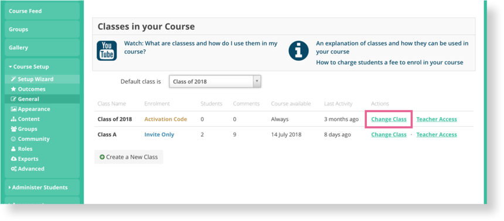Click the Outcomes star icon

click(x=13, y=89)
